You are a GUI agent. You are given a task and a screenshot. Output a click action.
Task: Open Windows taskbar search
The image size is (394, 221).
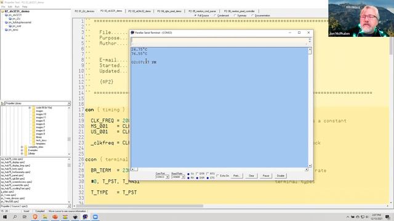[15, 217]
